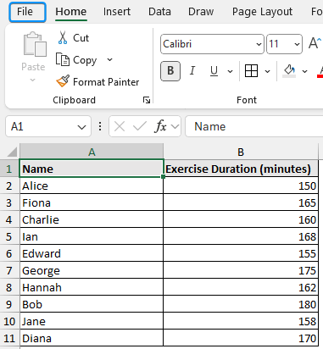Click the Cut scissors icon

(x=63, y=37)
